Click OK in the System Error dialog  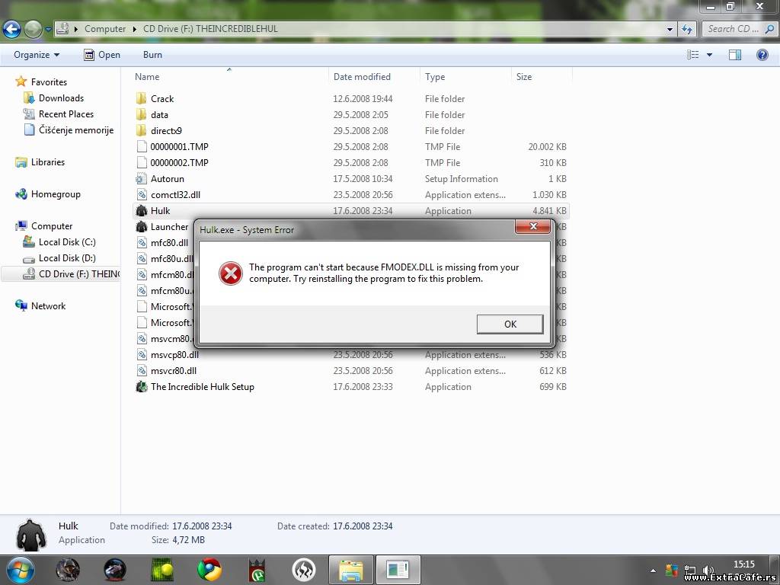(x=510, y=324)
